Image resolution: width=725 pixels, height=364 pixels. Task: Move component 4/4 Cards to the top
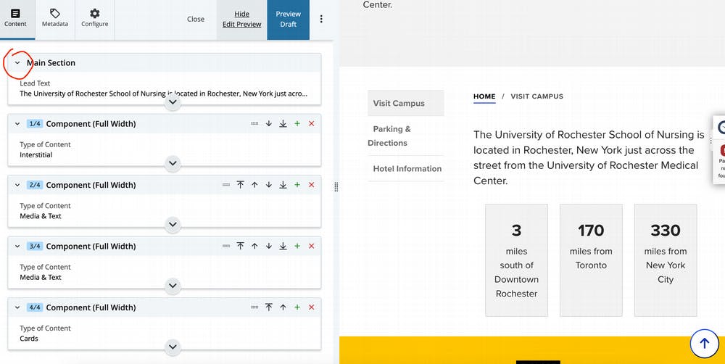[269, 307]
